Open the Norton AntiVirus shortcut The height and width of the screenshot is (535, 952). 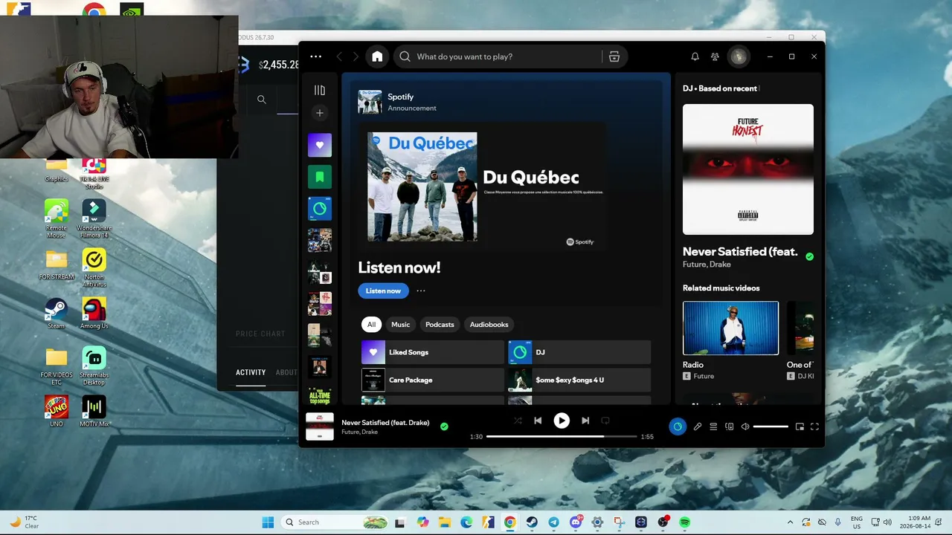pyautogui.click(x=94, y=267)
